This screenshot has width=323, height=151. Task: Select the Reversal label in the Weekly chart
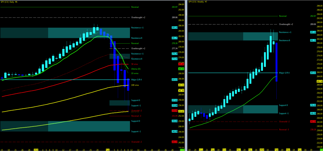click(283, 16)
